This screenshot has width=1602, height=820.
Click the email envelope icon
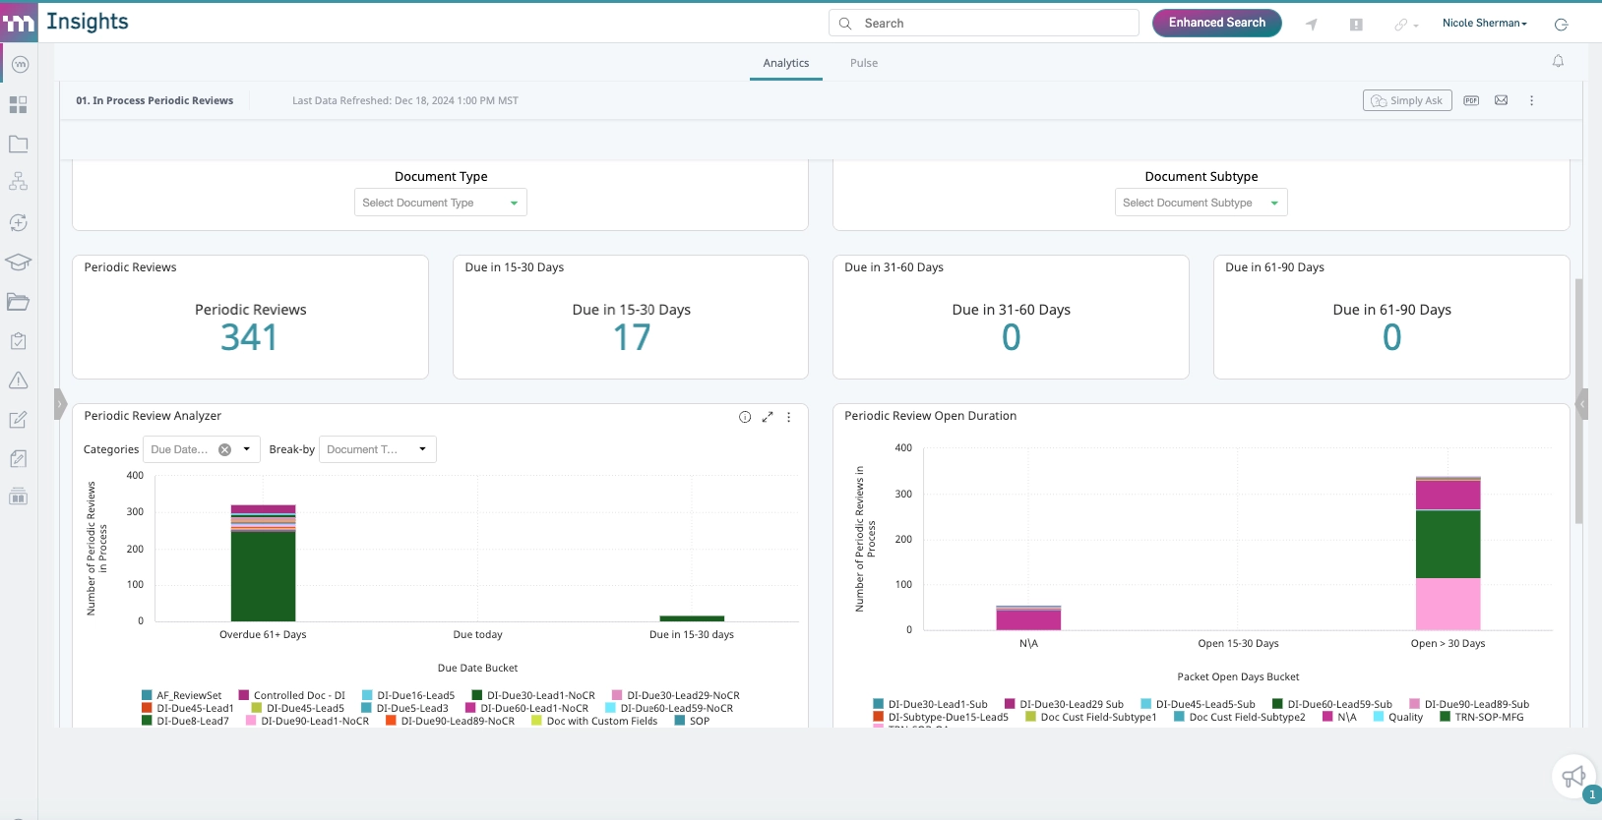coord(1502,100)
